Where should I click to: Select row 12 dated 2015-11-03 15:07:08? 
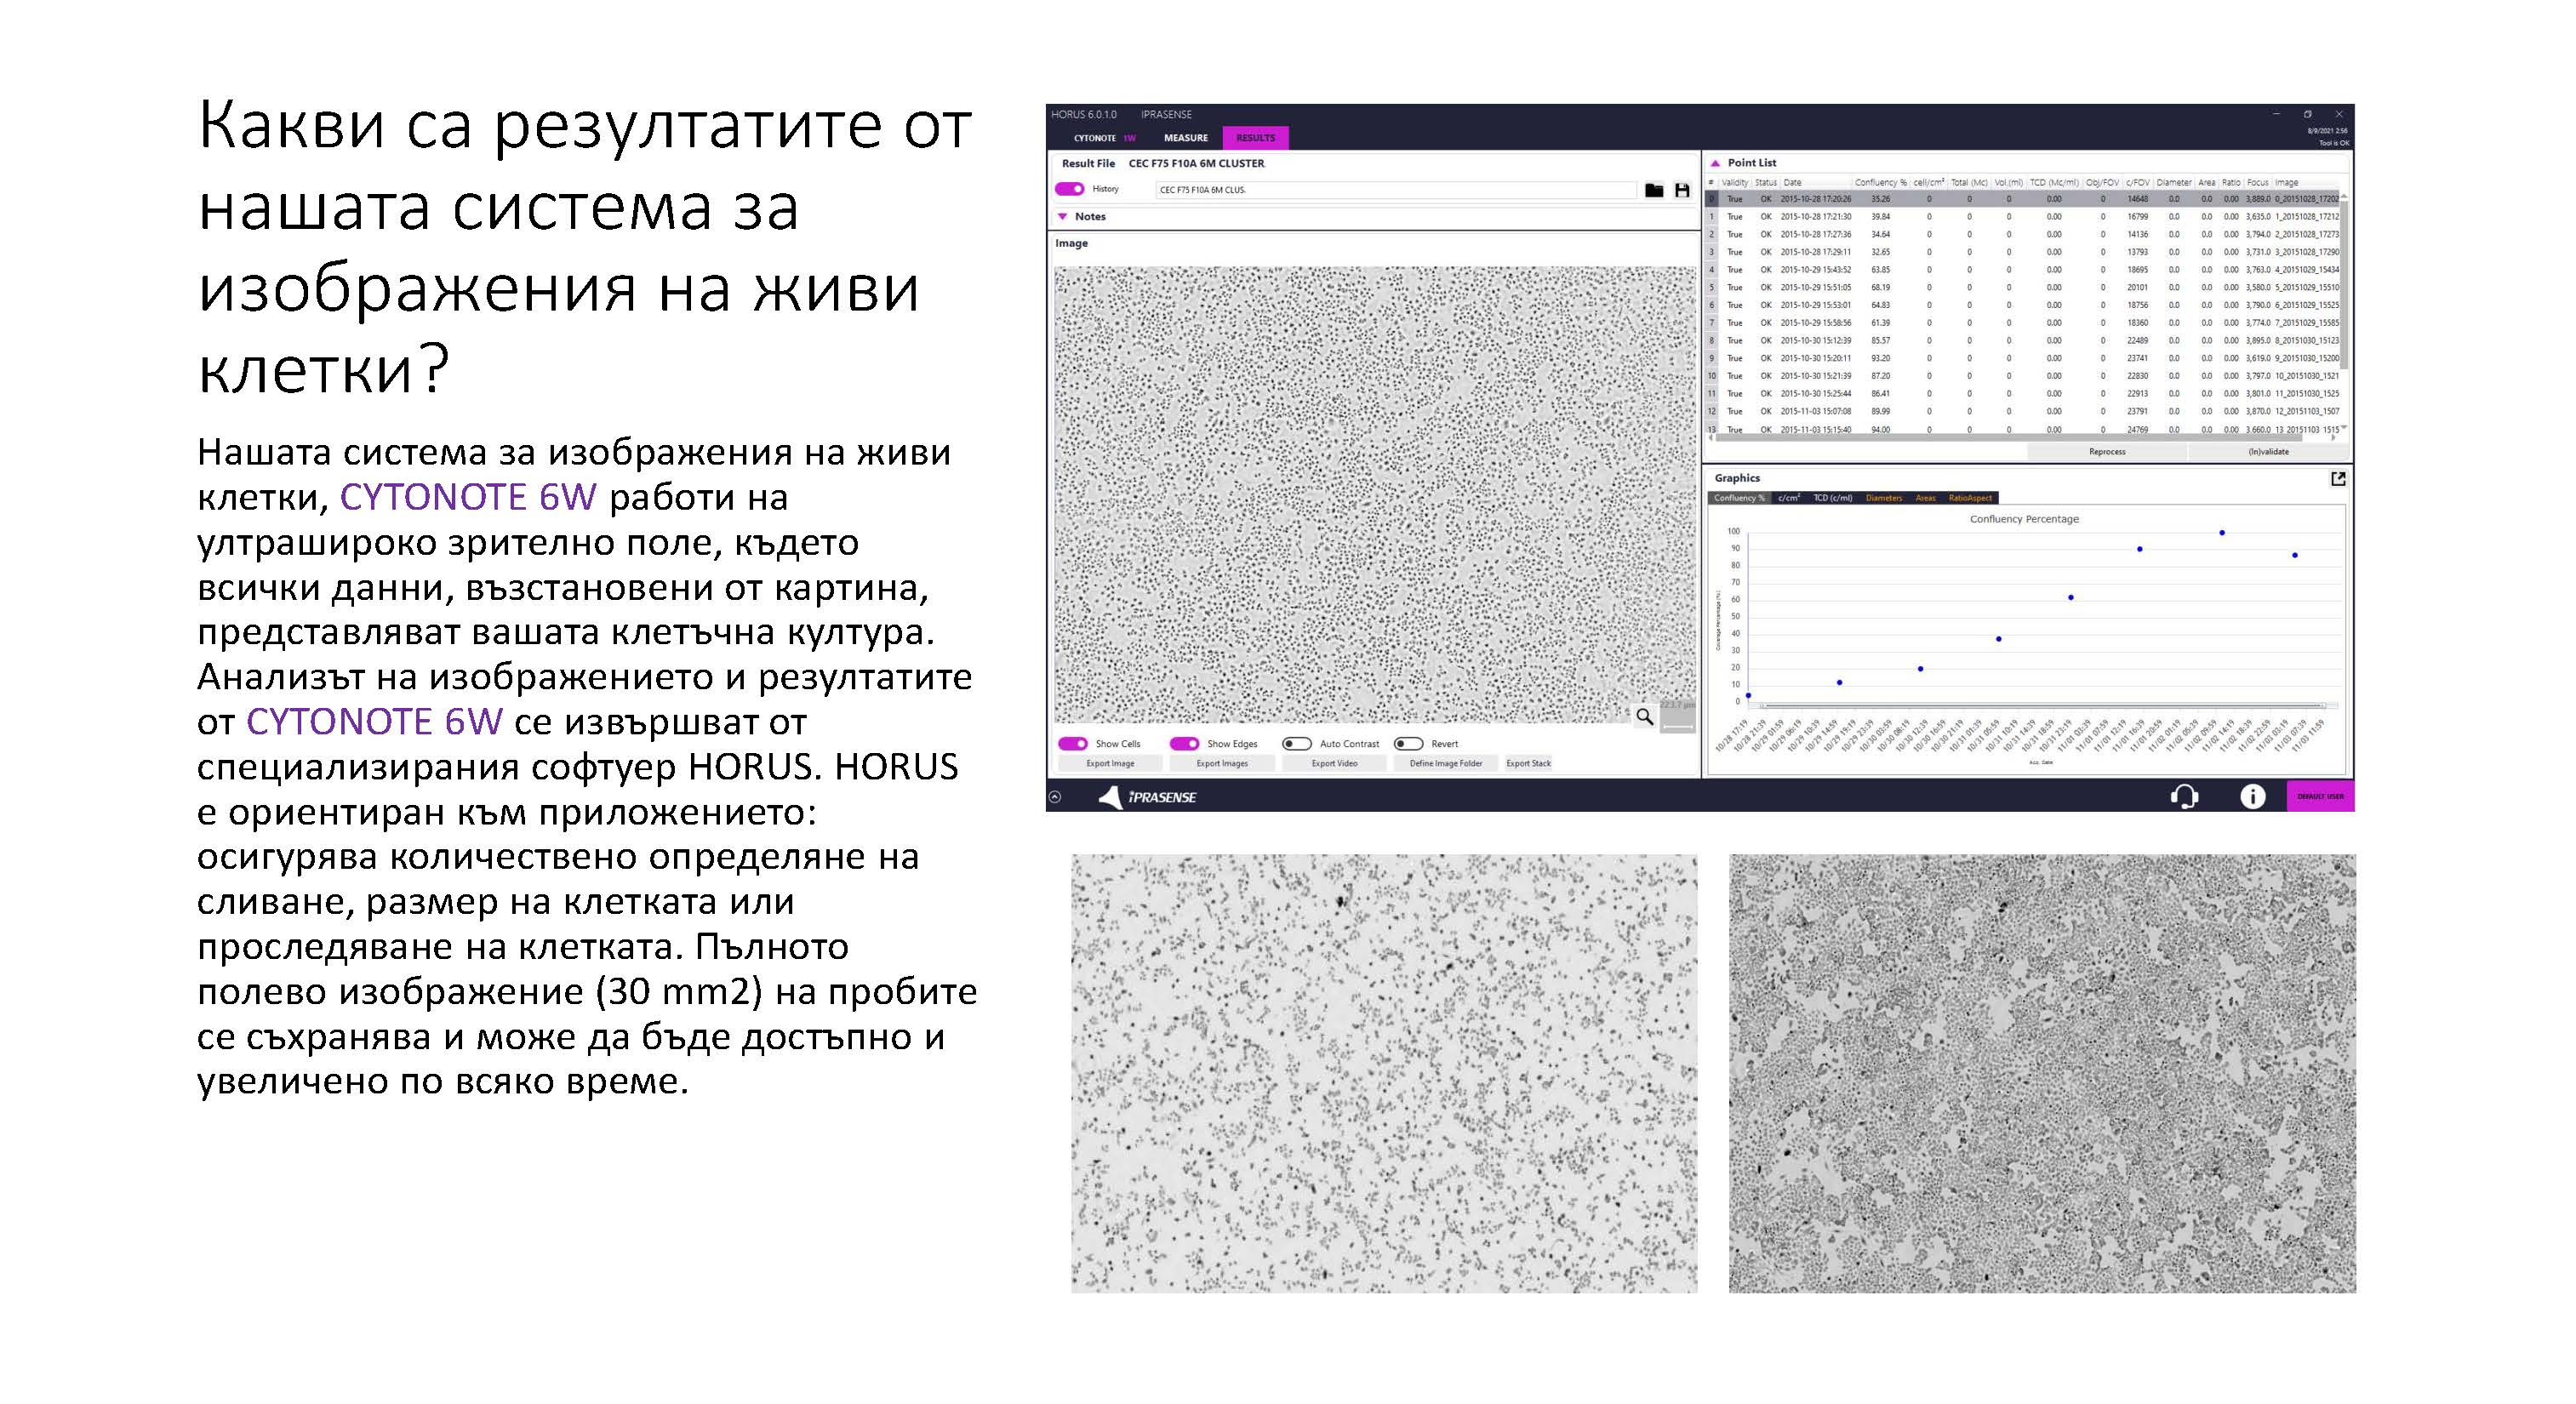[2022, 412]
